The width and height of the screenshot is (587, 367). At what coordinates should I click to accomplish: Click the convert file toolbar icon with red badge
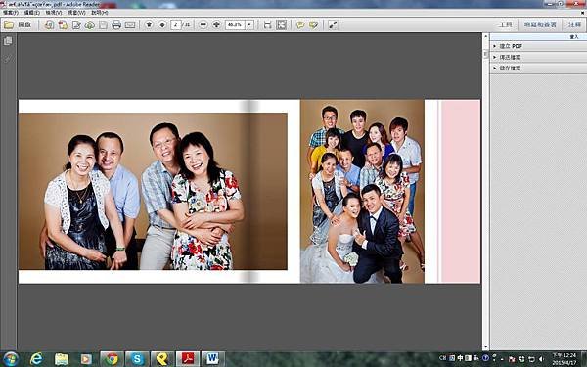click(63, 25)
